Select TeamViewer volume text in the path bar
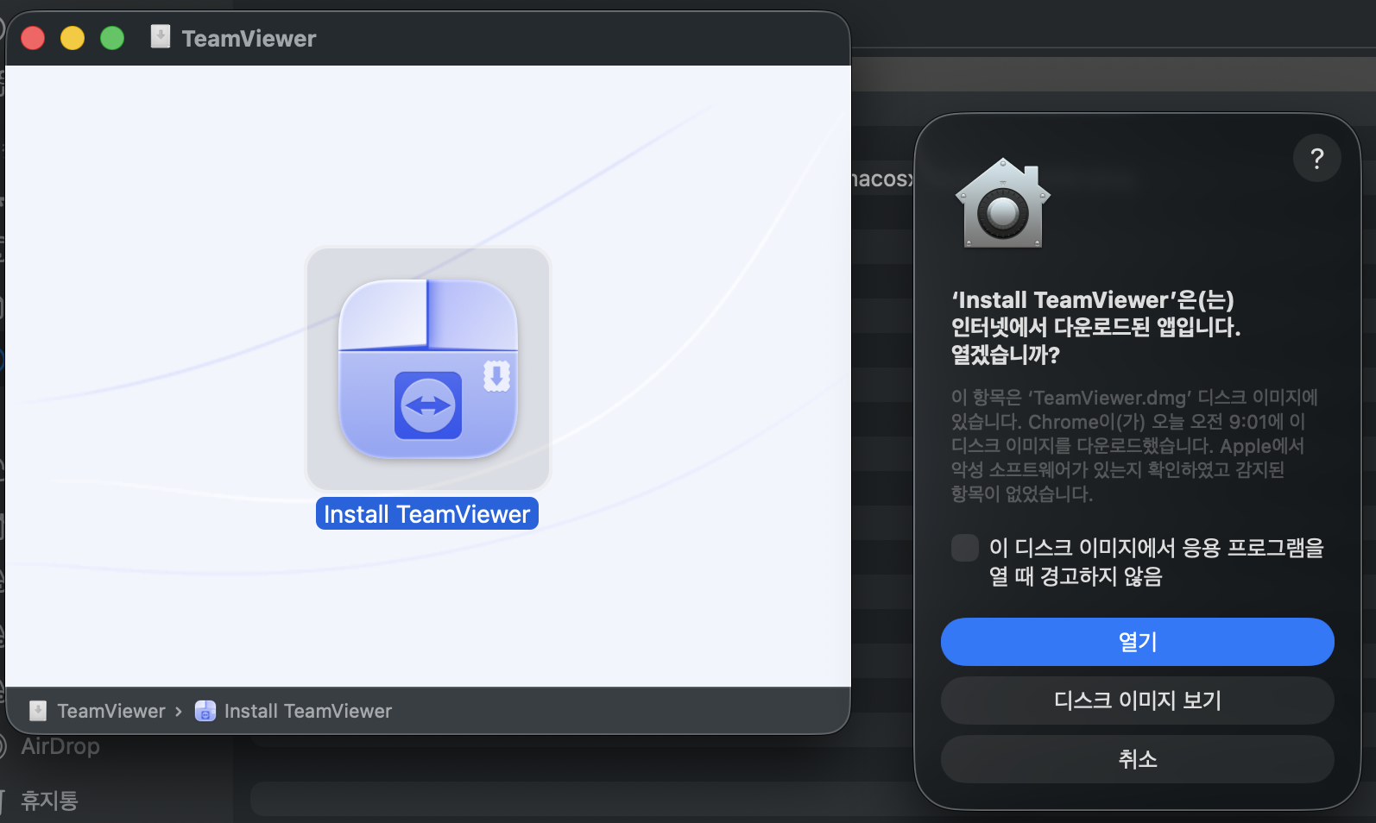The image size is (1376, 823). [111, 711]
